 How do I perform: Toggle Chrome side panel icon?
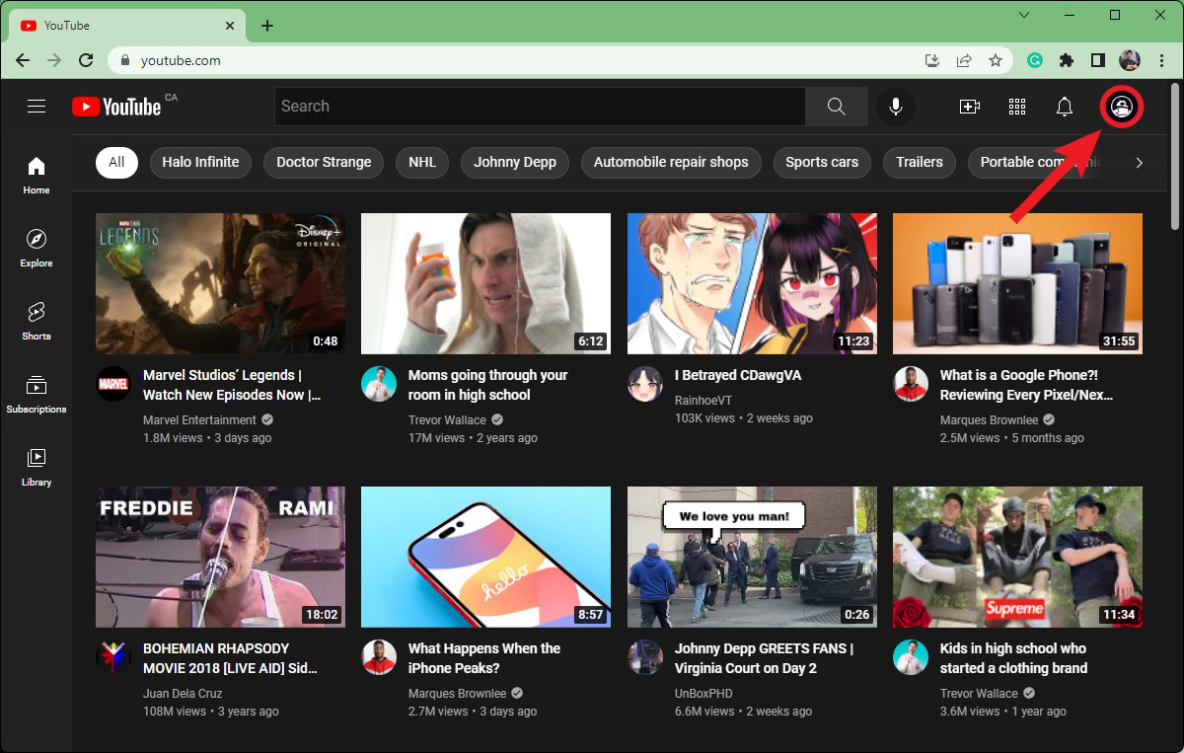[x=1098, y=60]
